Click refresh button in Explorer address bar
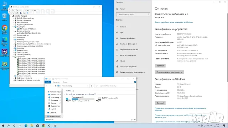 click(x=91, y=86)
